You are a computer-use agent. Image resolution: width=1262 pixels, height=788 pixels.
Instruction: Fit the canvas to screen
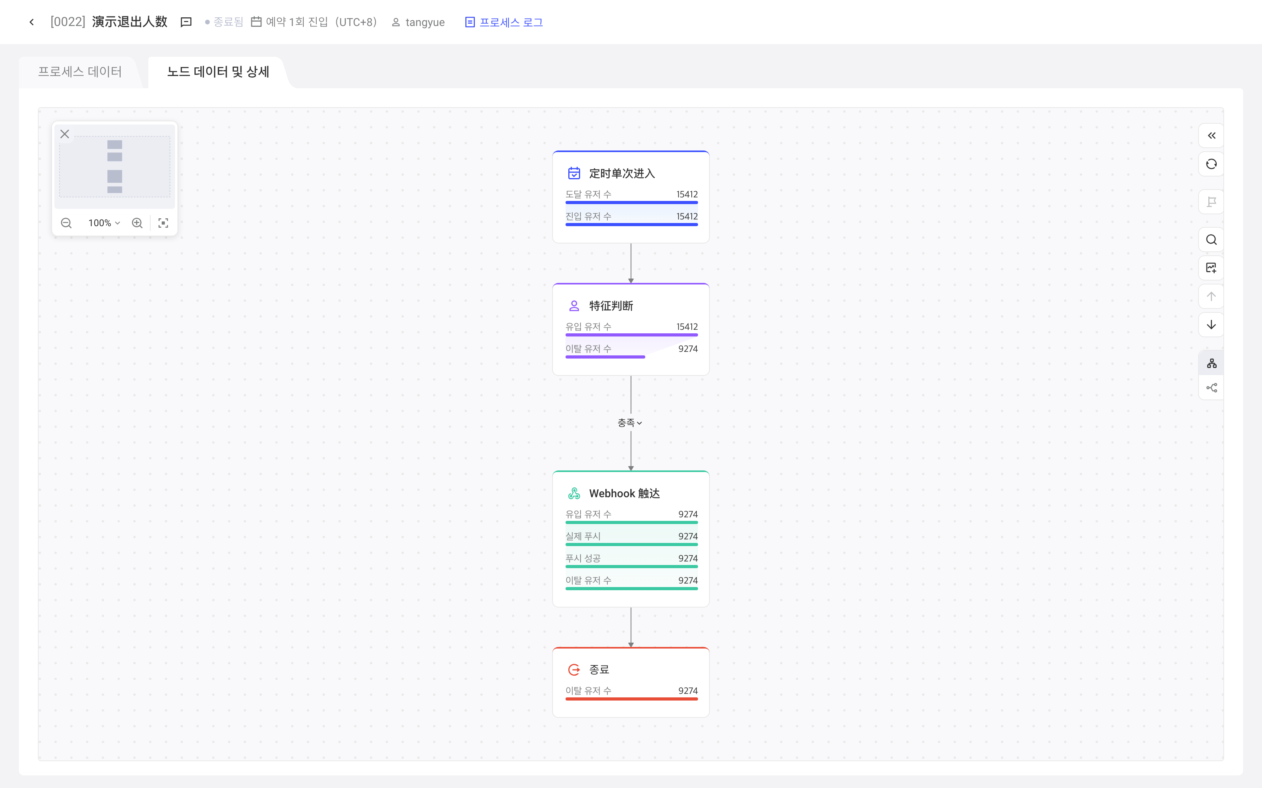[x=163, y=223]
